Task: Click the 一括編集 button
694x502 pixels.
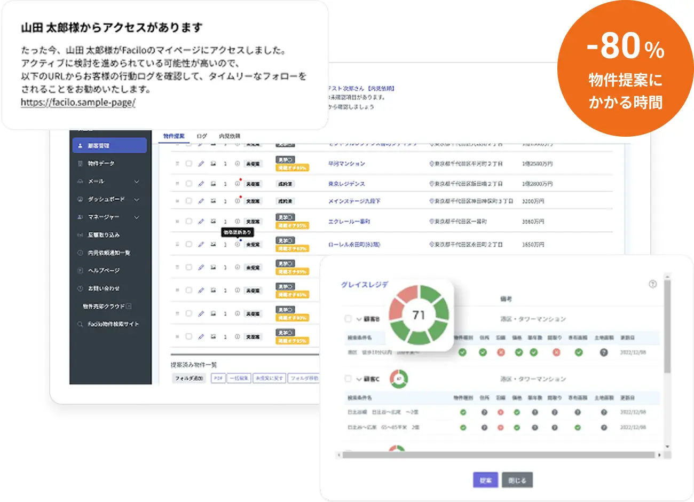Action: pyautogui.click(x=239, y=378)
